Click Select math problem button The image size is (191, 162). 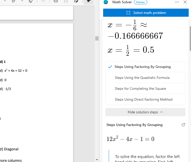click(x=146, y=13)
